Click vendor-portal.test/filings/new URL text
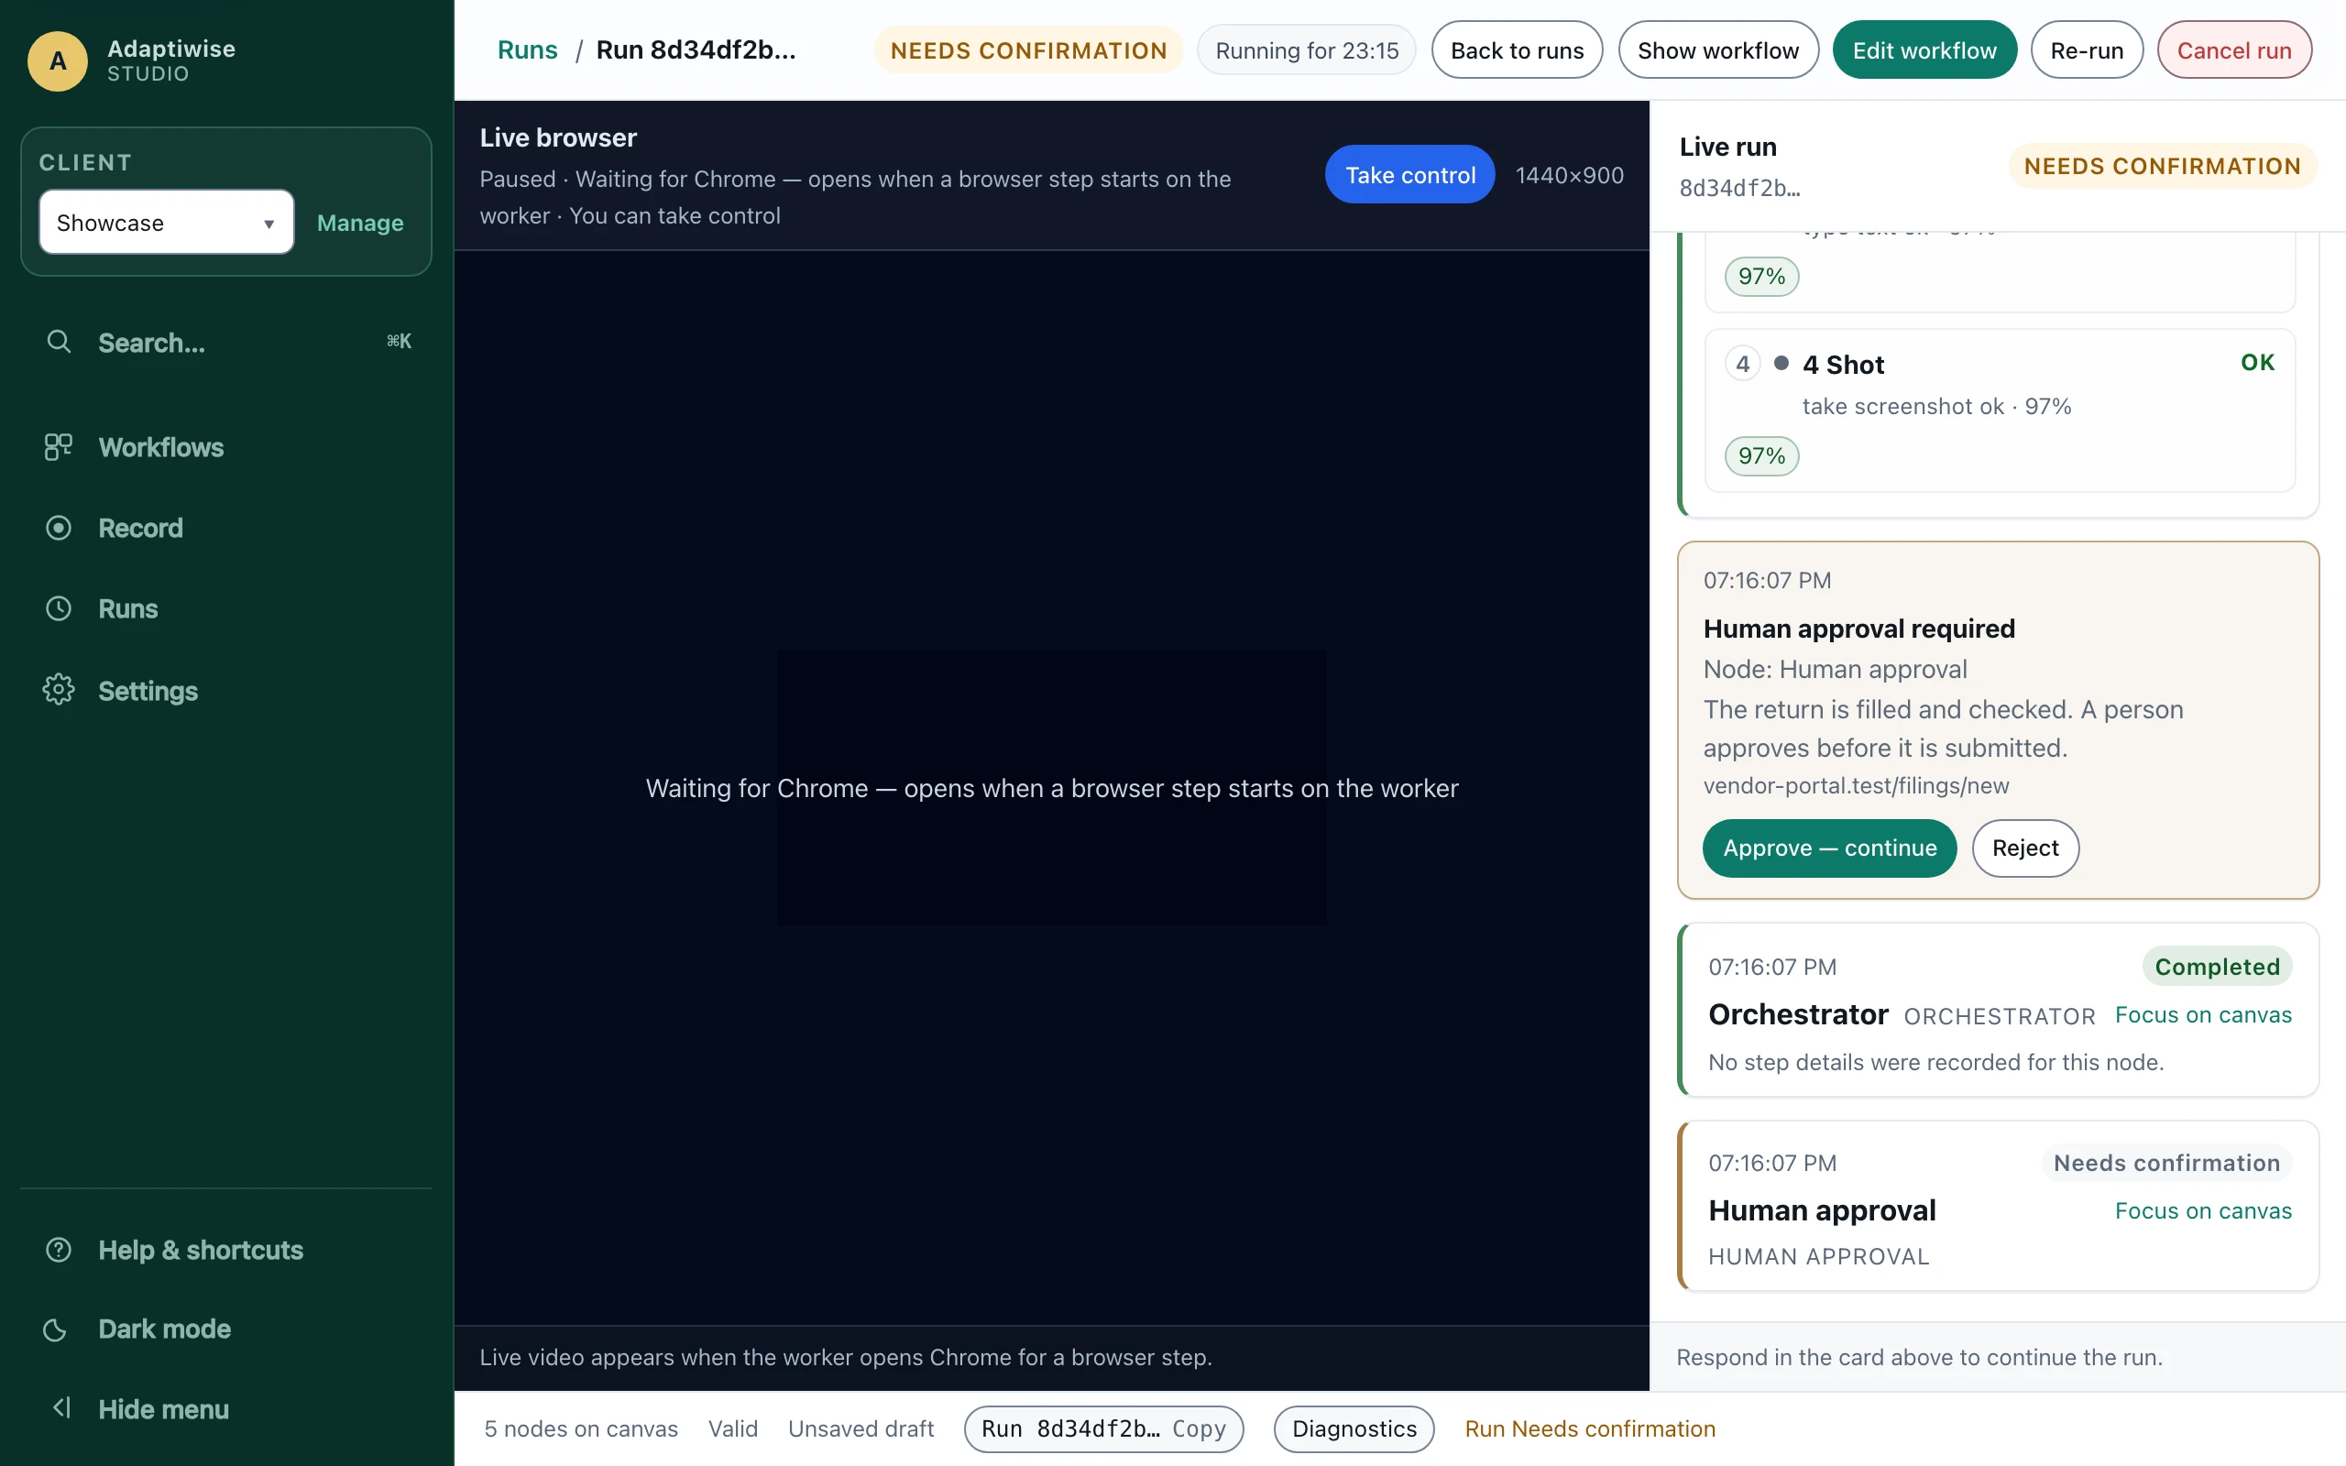Screen dimensions: 2346x1466 (x=1856, y=786)
